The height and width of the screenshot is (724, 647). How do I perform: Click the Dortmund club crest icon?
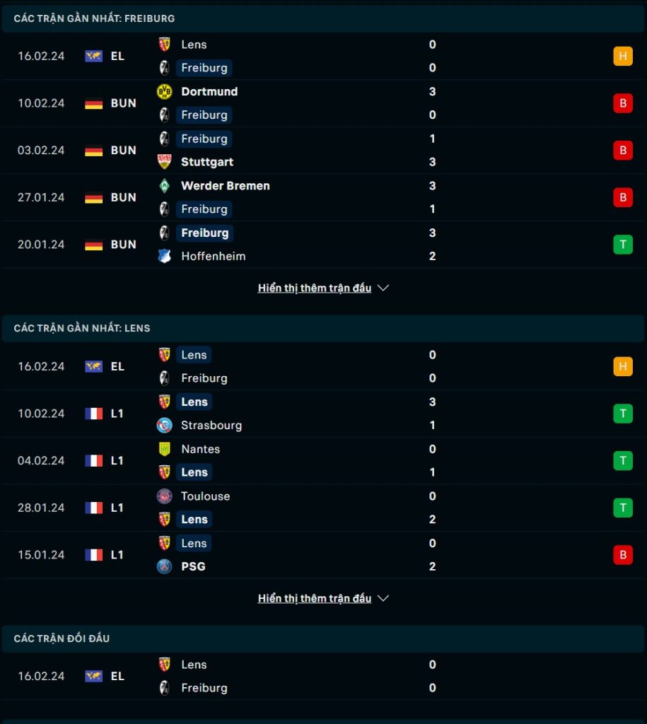(x=165, y=91)
